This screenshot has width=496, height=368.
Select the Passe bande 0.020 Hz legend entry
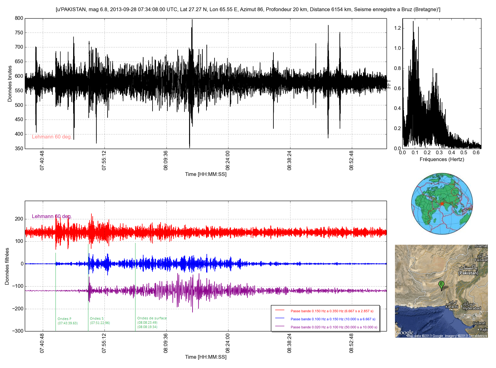pyautogui.click(x=334, y=327)
